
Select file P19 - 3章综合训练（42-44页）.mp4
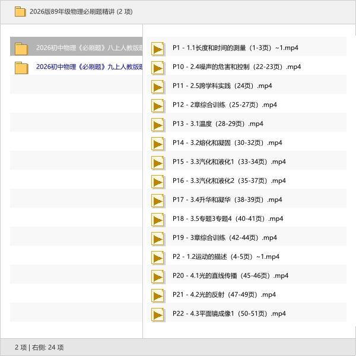[x=224, y=238]
